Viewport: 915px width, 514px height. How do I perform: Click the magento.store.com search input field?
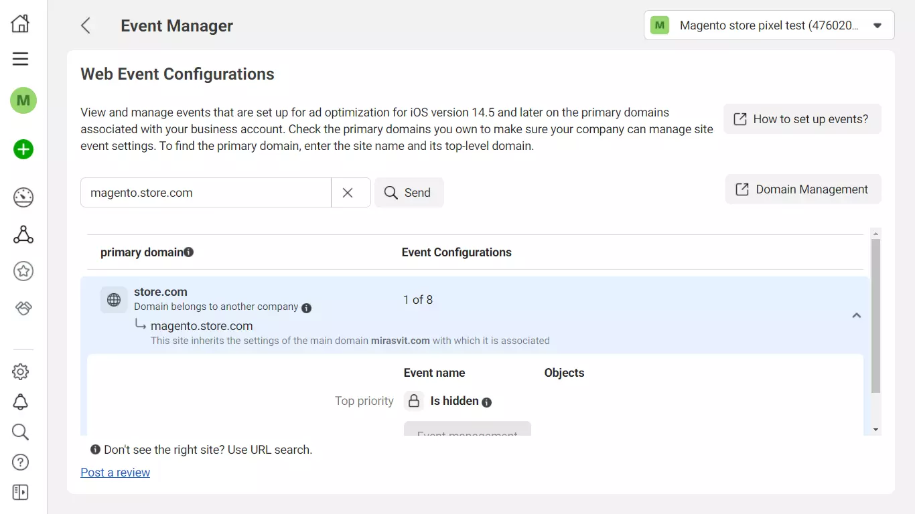point(206,193)
